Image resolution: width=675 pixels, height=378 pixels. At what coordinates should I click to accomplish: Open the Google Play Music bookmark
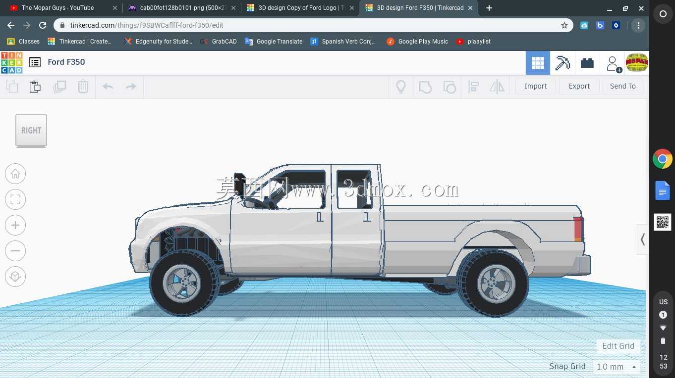[417, 42]
